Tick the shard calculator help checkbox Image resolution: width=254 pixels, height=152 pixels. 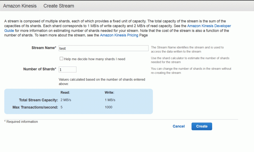point(61,59)
